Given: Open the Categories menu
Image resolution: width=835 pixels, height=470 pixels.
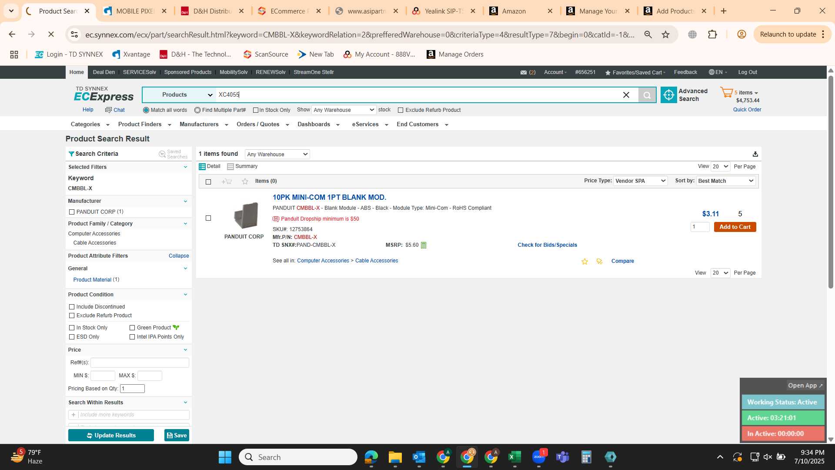Looking at the screenshot, I should 90,124.
